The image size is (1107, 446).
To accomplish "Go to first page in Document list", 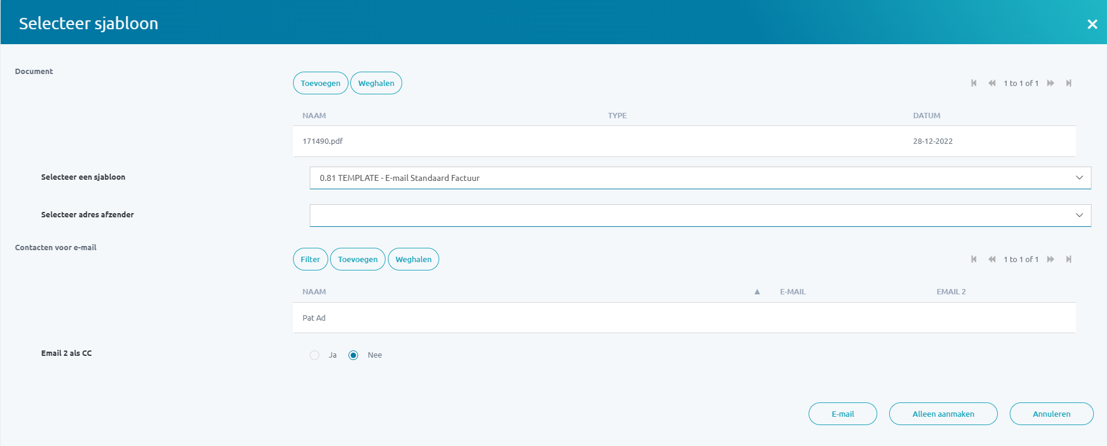I will 974,83.
